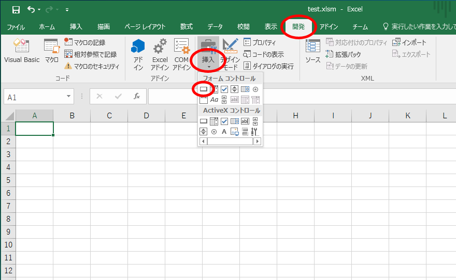Insert an ActiveX command button

point(204,121)
